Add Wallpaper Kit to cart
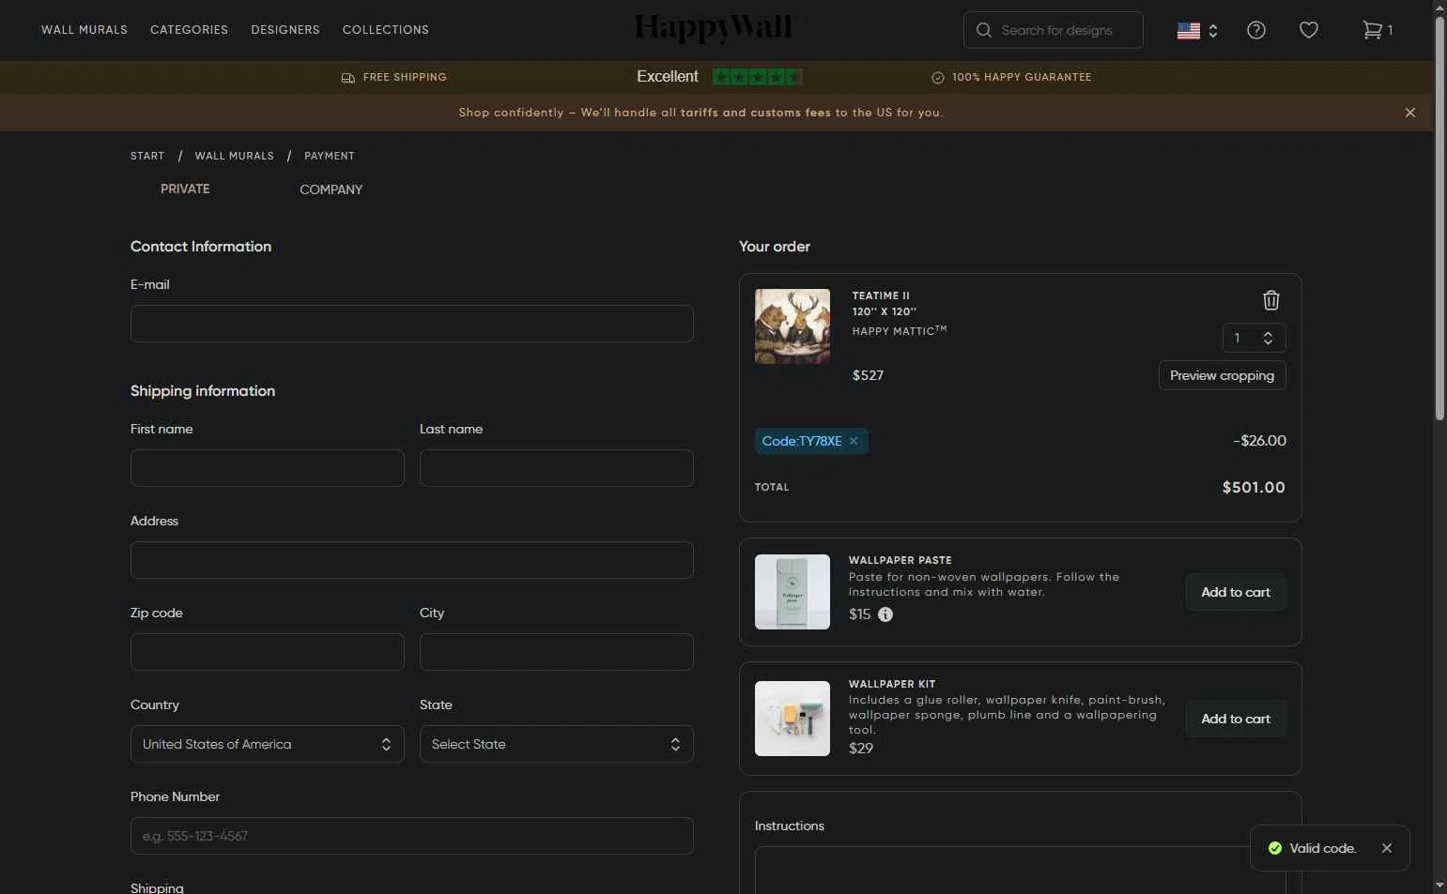1447x894 pixels. click(1235, 719)
